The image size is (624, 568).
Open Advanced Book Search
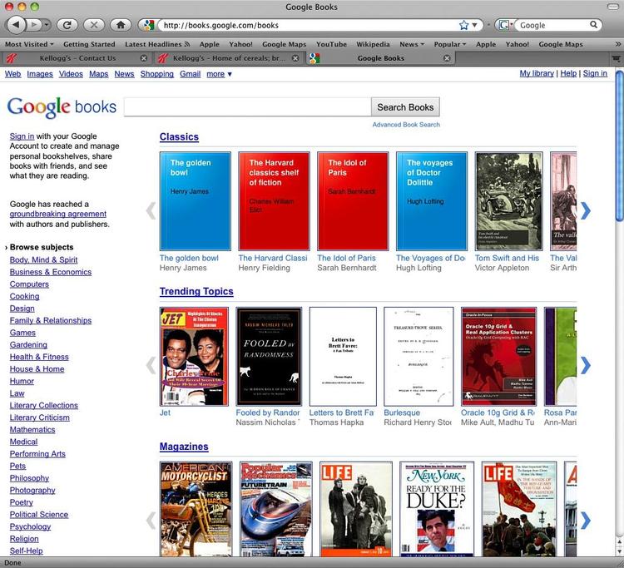tap(406, 125)
